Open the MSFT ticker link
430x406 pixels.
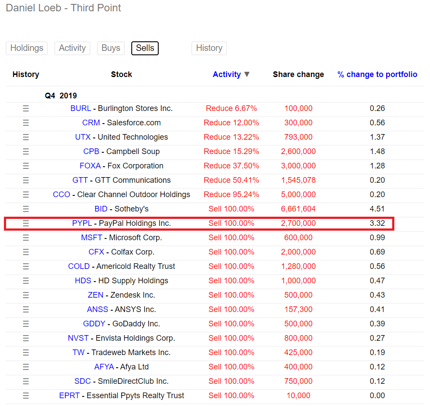[92, 238]
